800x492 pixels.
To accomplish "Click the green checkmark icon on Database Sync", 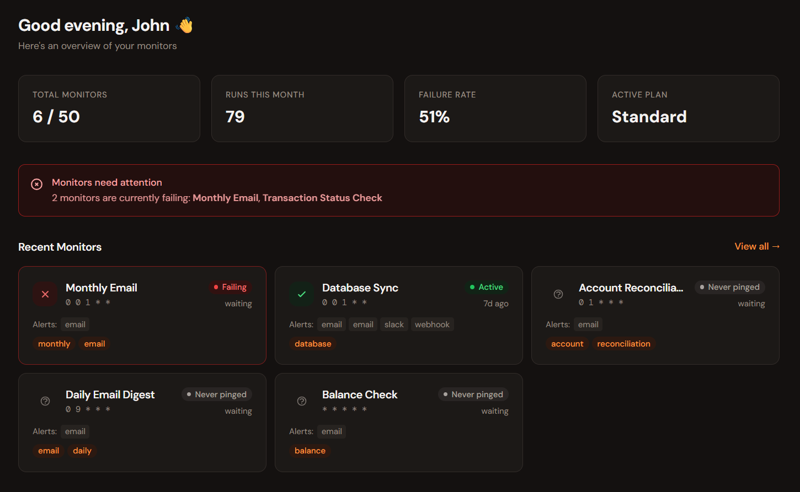I will (x=301, y=294).
